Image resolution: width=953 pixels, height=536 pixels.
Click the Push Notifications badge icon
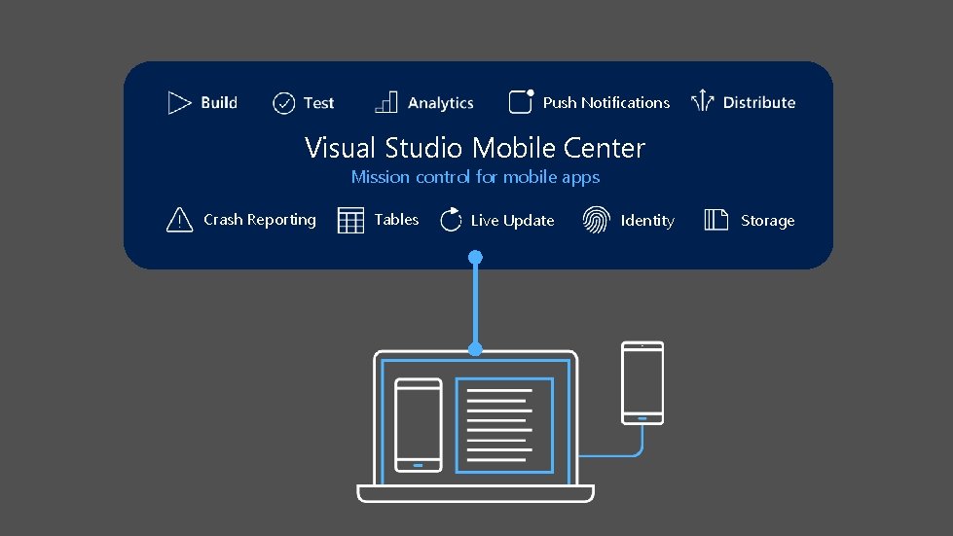pyautogui.click(x=522, y=101)
